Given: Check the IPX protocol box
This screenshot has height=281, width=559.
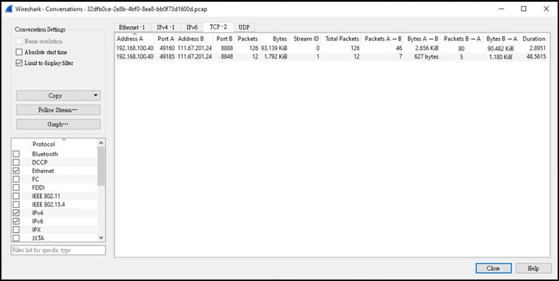Looking at the screenshot, I should pyautogui.click(x=16, y=230).
